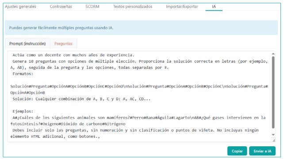Screen dimensions: 284x159
Task: Switch to the Preguntas sub-tab
Action: tap(63, 44)
